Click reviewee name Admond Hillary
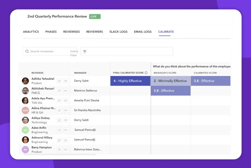 42,138
